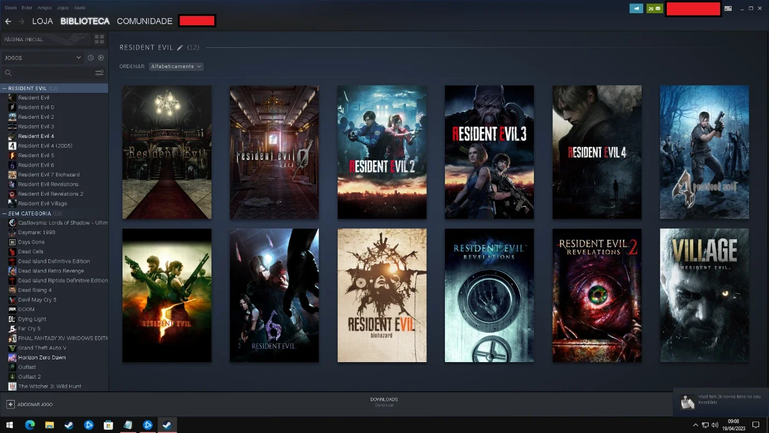
Task: Select Resident Evil 0 game icon
Action: [12, 107]
